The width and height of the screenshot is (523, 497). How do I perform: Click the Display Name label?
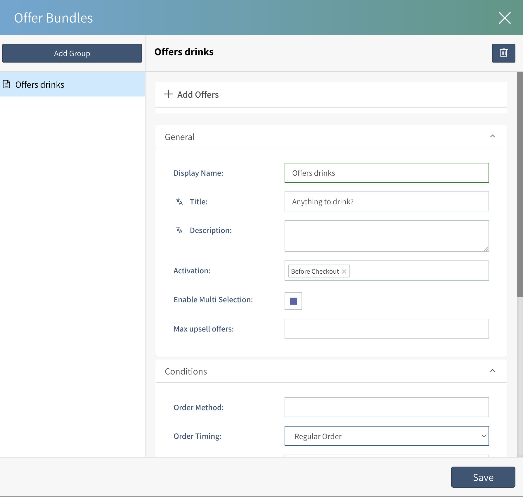coord(198,173)
